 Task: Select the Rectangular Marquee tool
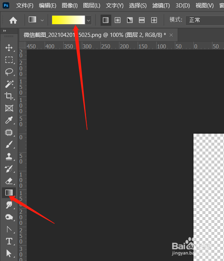[9, 60]
